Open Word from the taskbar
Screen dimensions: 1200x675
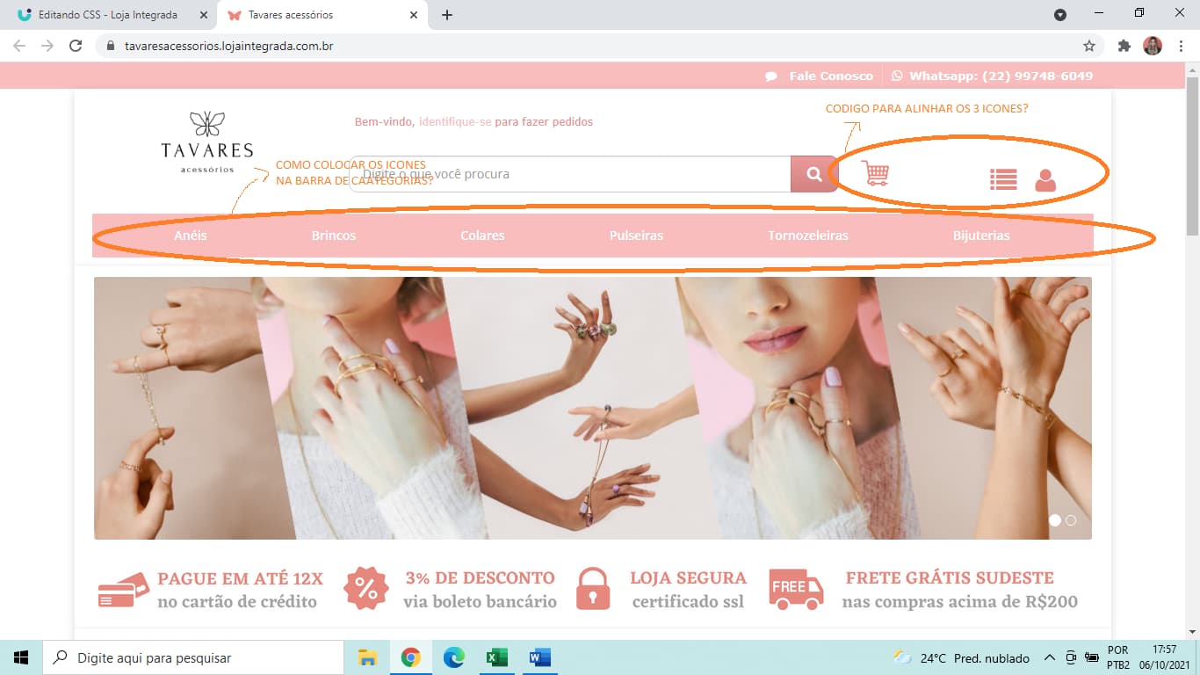[x=539, y=657]
